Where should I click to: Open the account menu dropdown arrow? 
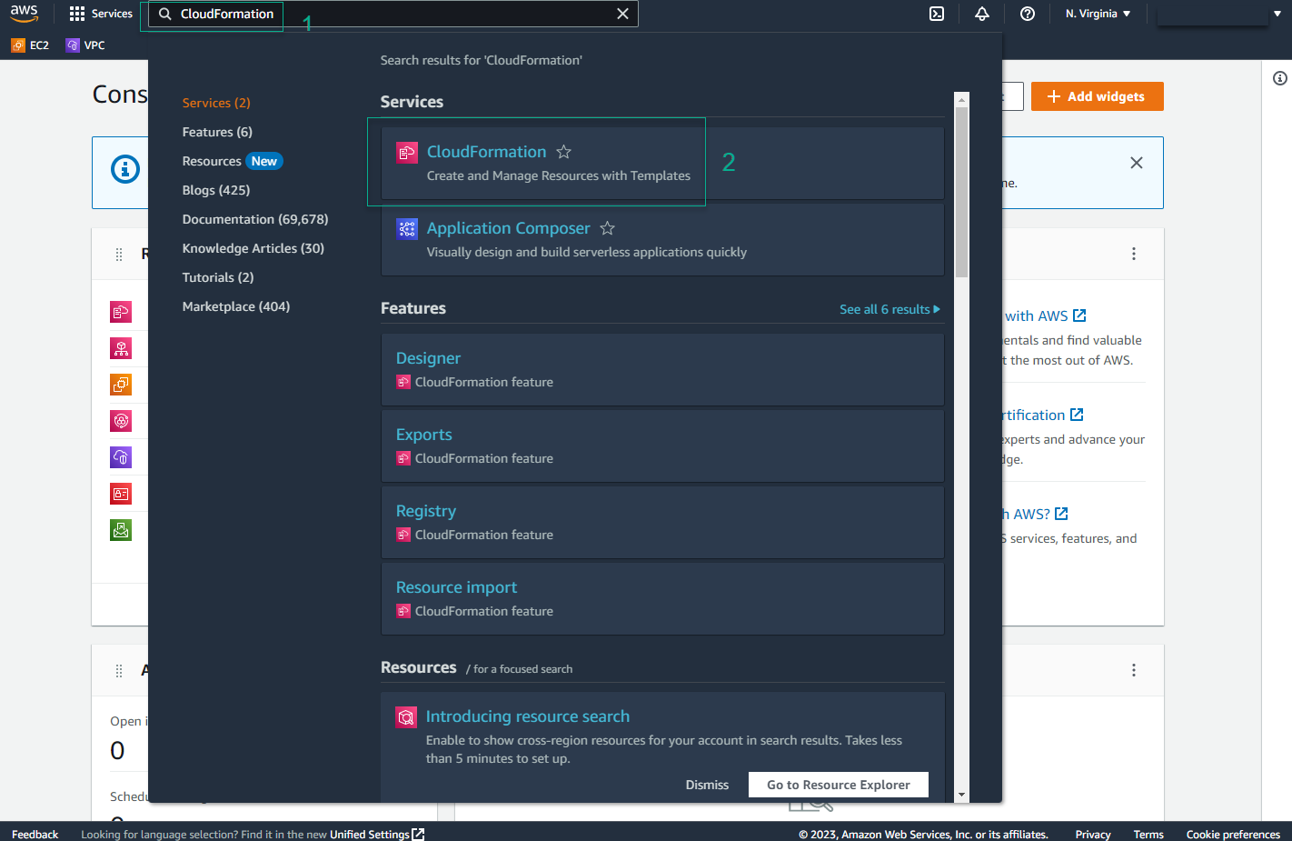pyautogui.click(x=1277, y=14)
